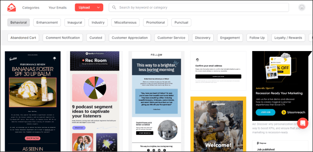Open the Vacation Bananas Foster lip balm email
Image resolution: width=313 pixels, height=152 pixels.
pyautogui.click(x=33, y=101)
